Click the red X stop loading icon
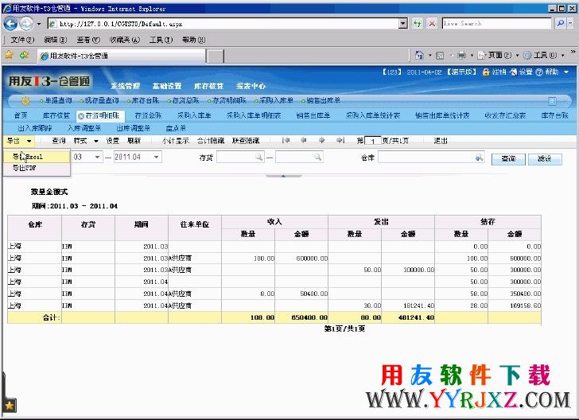The height and width of the screenshot is (420, 579). click(x=432, y=24)
